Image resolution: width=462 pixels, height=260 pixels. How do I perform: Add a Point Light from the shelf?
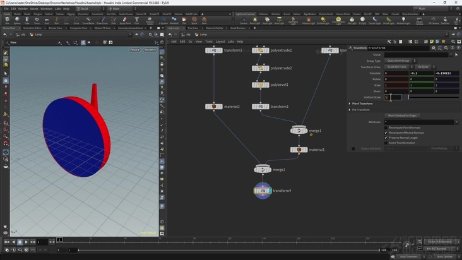tap(255, 20)
